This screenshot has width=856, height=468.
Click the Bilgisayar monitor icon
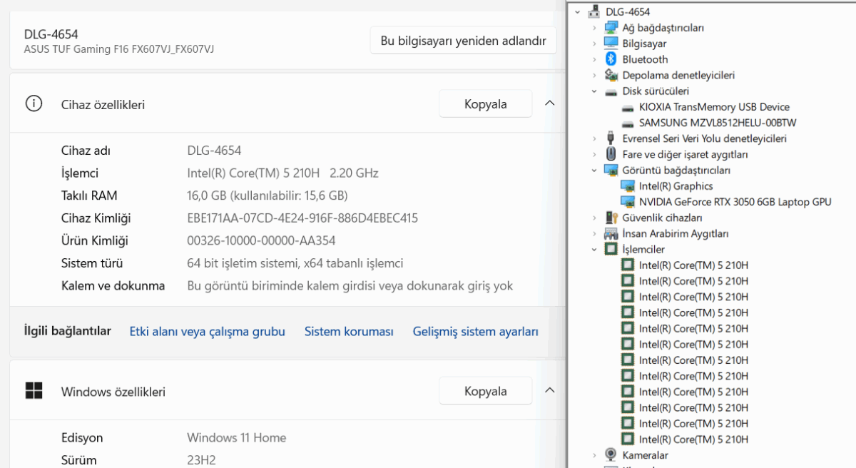click(611, 44)
